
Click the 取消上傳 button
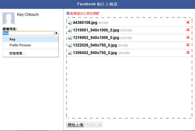coord(94,125)
